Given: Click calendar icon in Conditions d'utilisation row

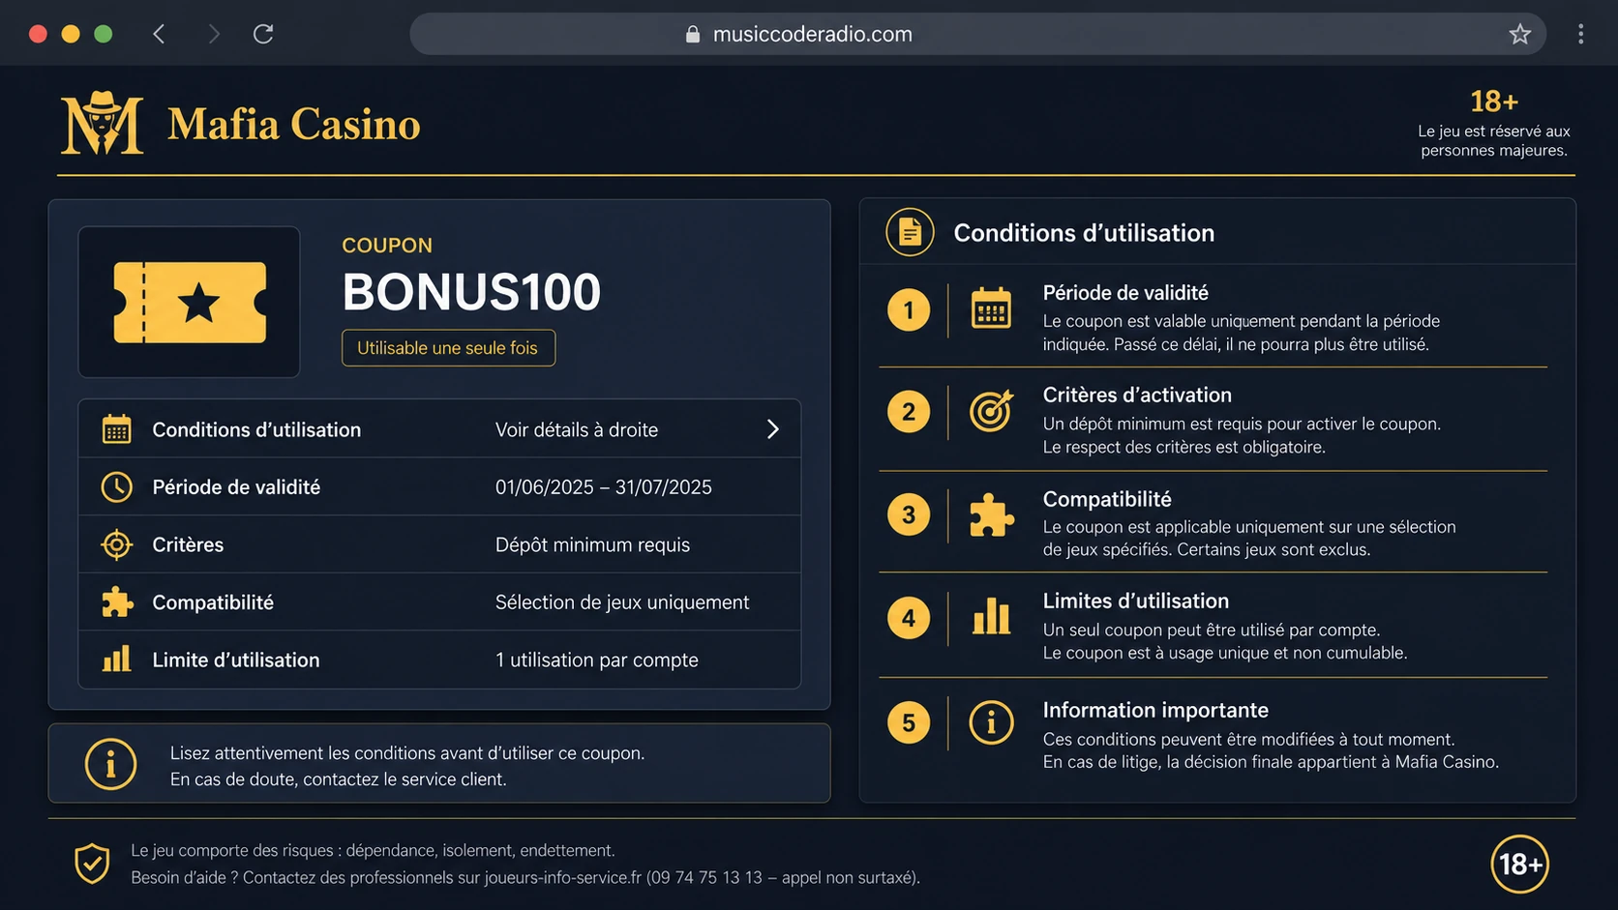Looking at the screenshot, I should 117,429.
